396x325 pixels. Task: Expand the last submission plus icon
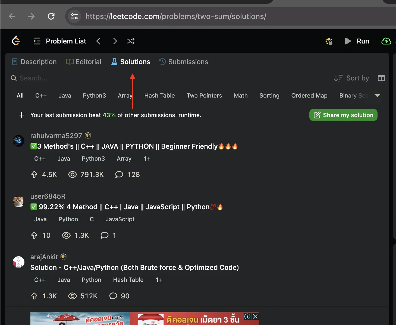click(21, 115)
